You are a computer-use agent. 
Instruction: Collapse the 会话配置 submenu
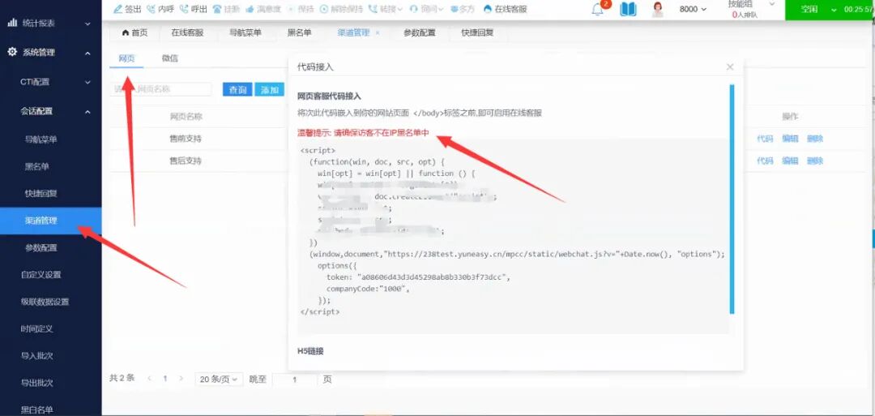pos(51,111)
